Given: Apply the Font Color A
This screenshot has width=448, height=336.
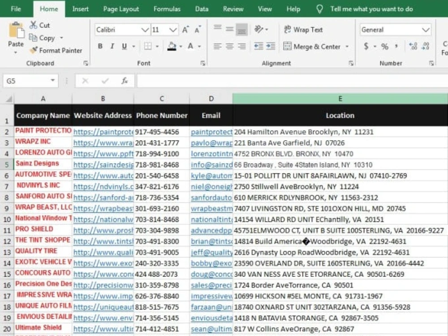Looking at the screenshot, I should 190,46.
